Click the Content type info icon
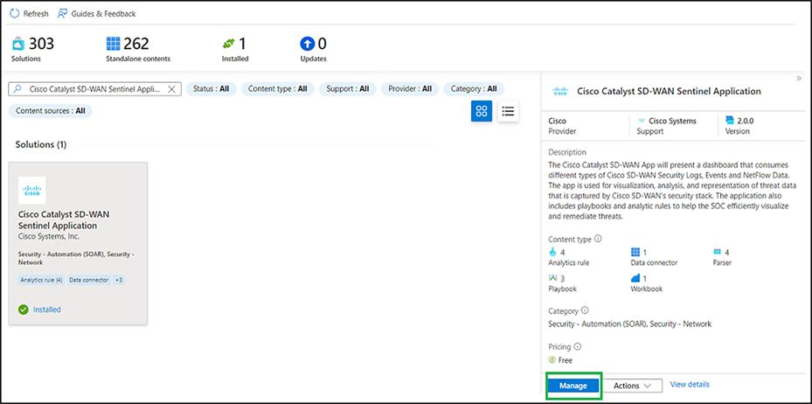The height and width of the screenshot is (404, 812). (x=599, y=239)
